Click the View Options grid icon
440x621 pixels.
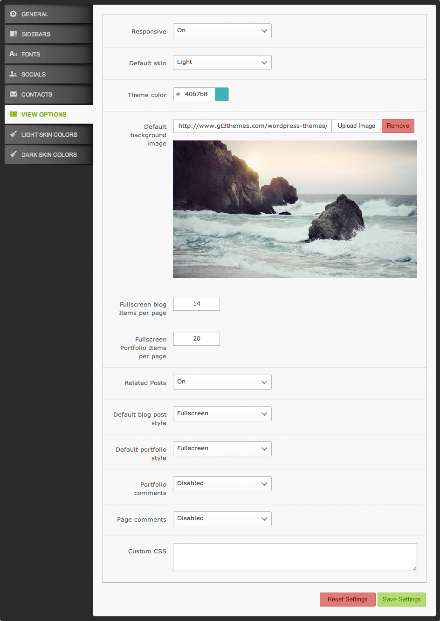tap(13, 114)
